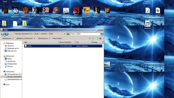This screenshot has height=98, width=174.
Task: Click in the Поиск: 70364 search field
Action: pyautogui.click(x=85, y=34)
